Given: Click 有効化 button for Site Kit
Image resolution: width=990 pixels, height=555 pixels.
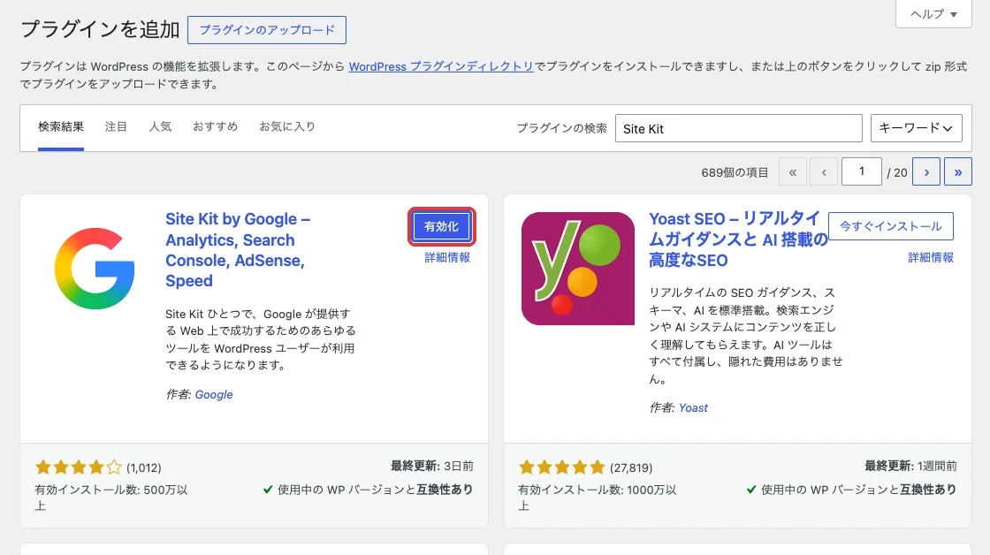Looking at the screenshot, I should pos(441,226).
